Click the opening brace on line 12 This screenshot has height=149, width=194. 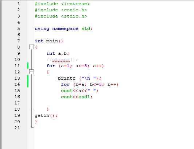[x=48, y=72]
